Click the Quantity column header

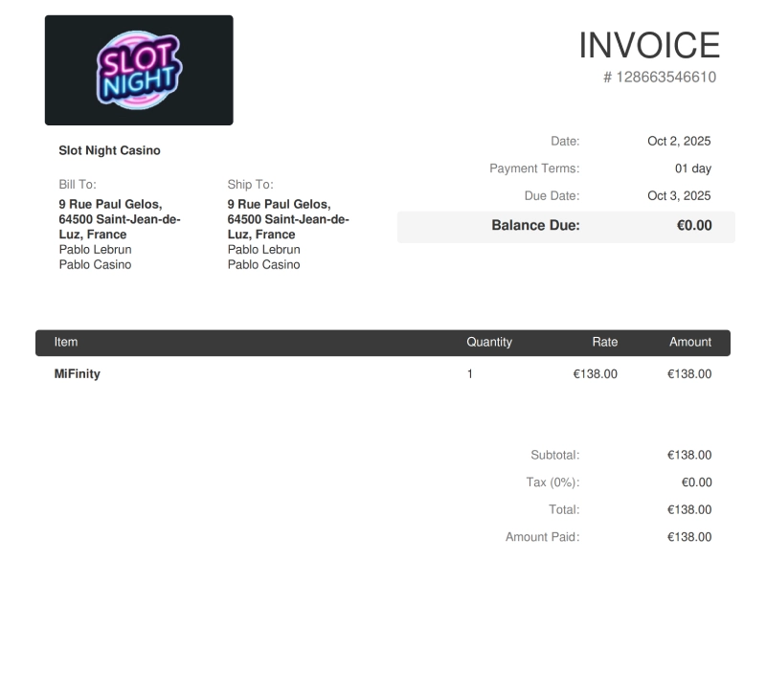[488, 342]
